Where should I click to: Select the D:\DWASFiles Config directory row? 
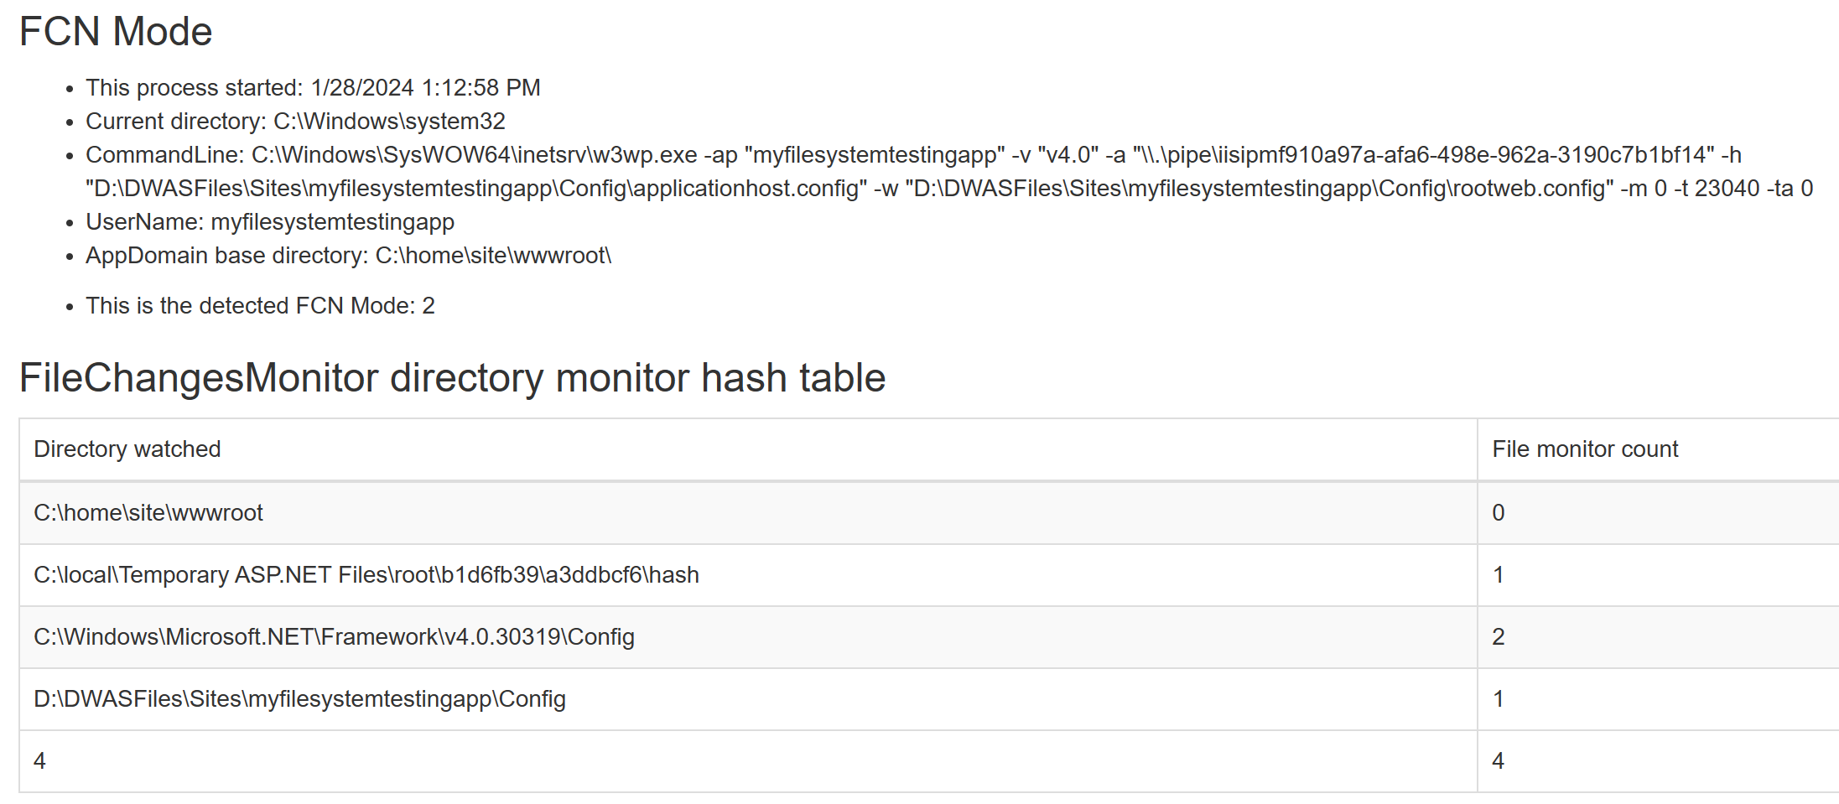[929, 699]
